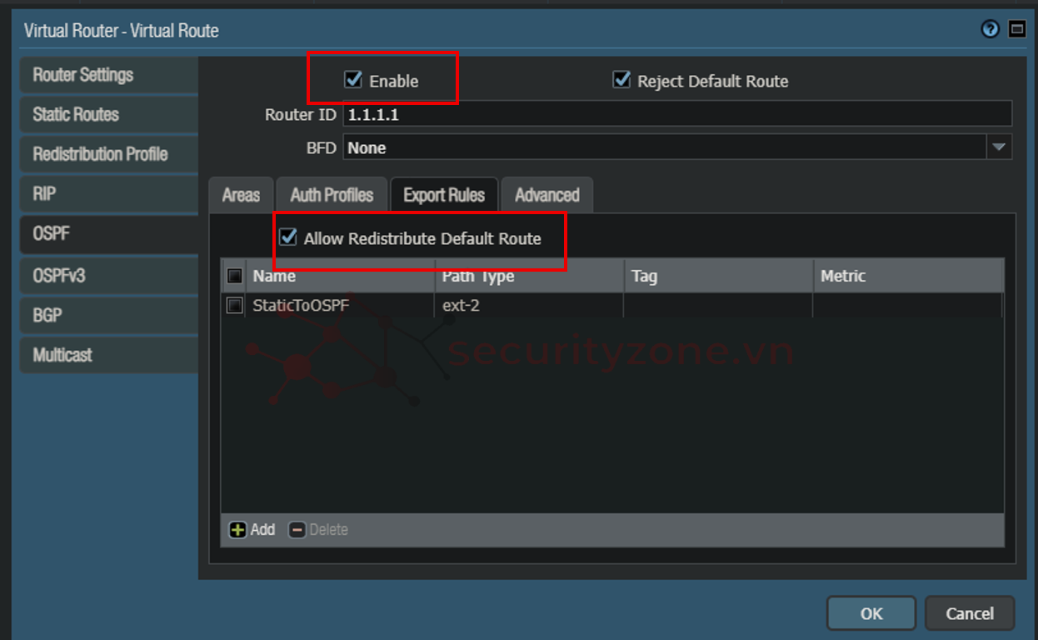The image size is (1038, 640).
Task: Open the Auth Profiles tab
Action: point(332,195)
